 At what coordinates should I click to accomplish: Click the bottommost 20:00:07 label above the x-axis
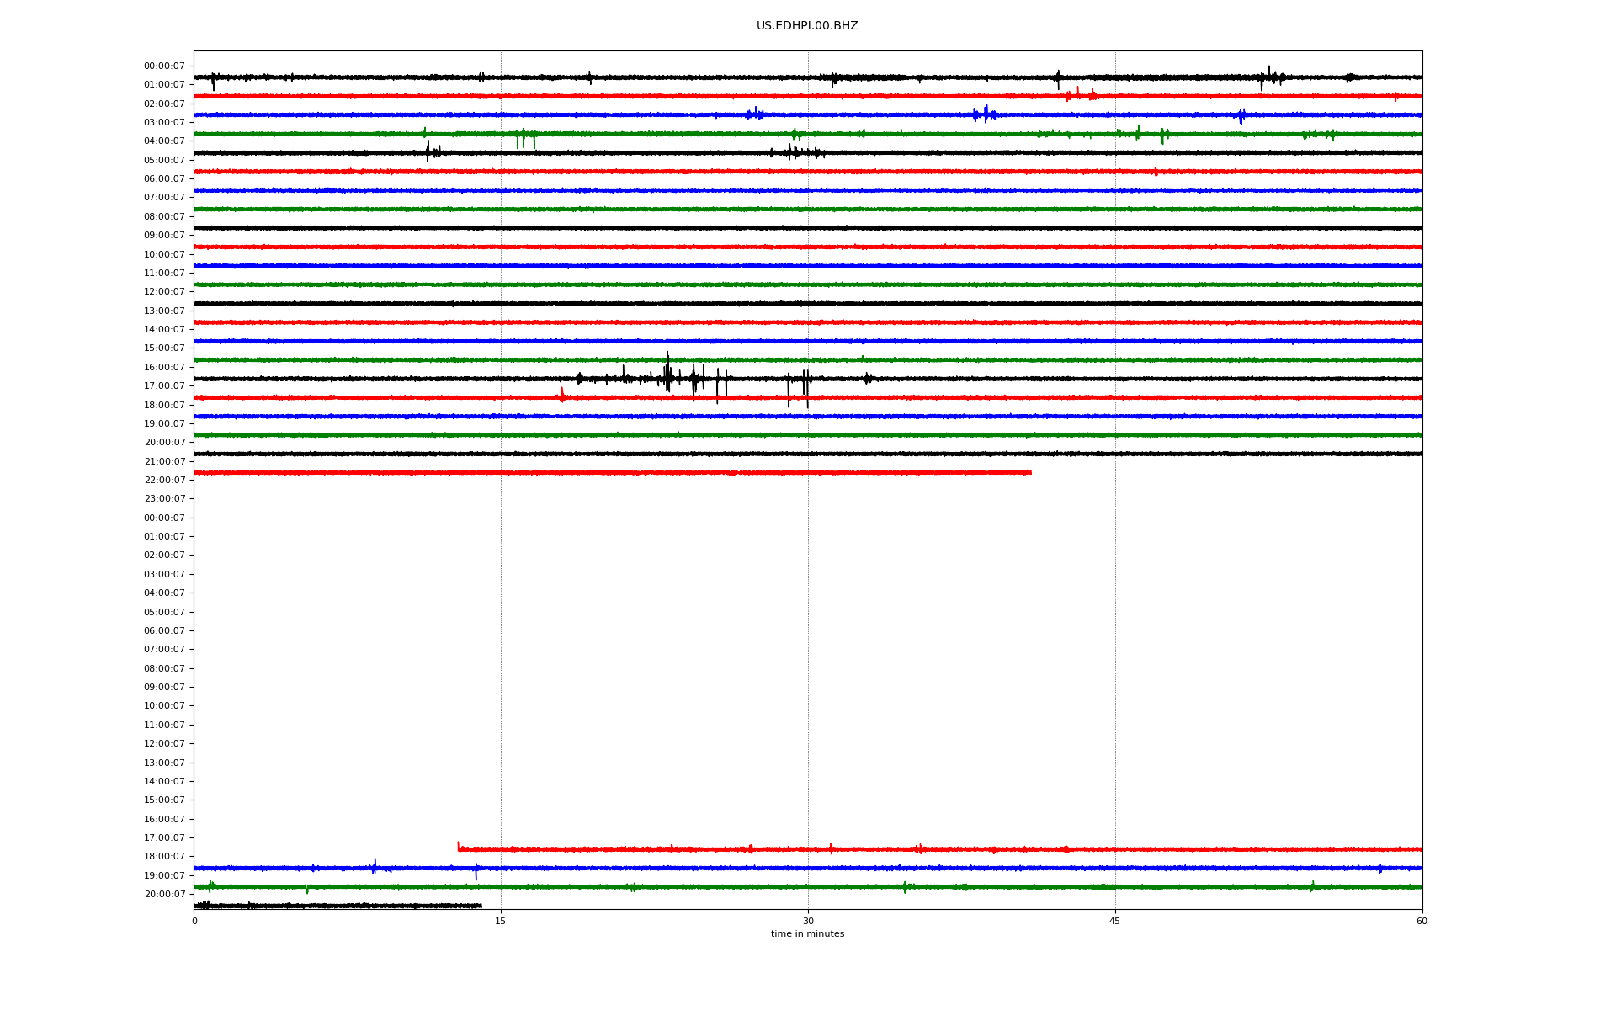[x=164, y=894]
